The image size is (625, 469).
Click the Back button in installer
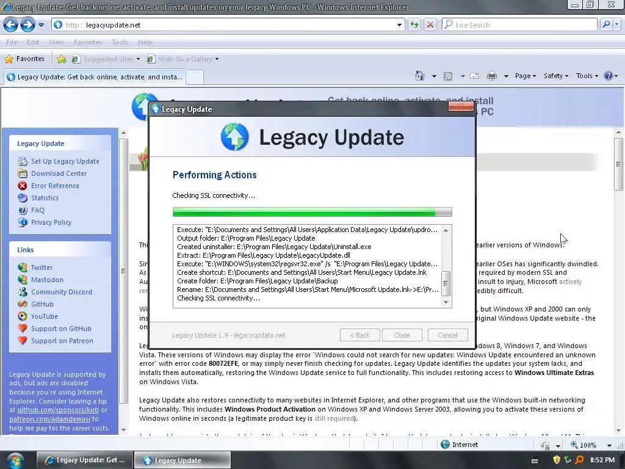point(359,335)
